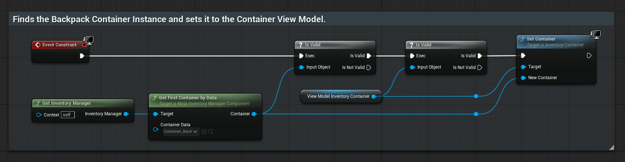Click the red delegate pin on Event Construct
Screen dimensions: 625x162
tap(85, 45)
